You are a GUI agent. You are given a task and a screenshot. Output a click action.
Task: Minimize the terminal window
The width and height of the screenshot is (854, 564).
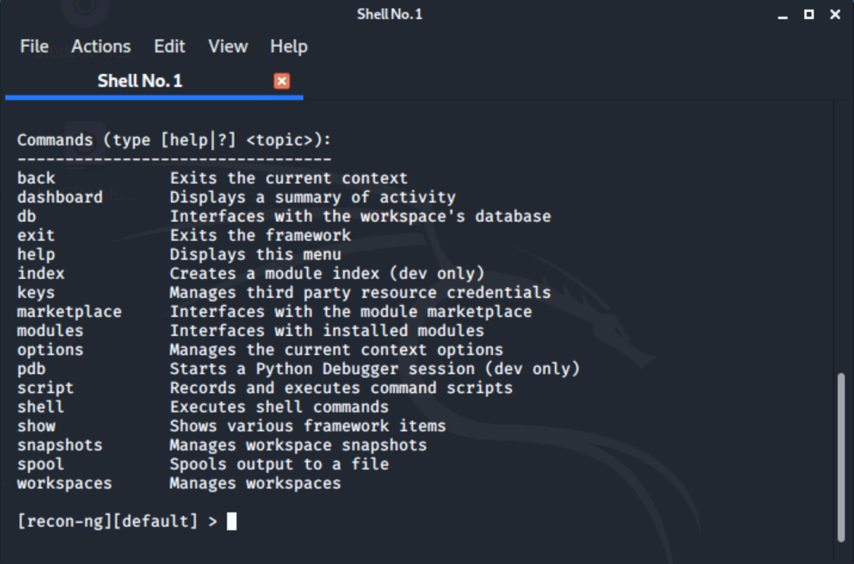(x=782, y=15)
